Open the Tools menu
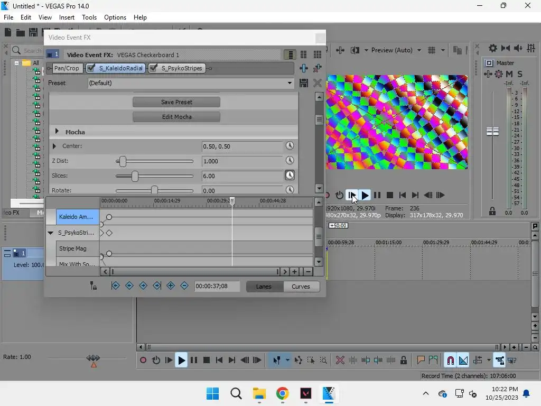This screenshot has height=406, width=541. click(x=89, y=17)
